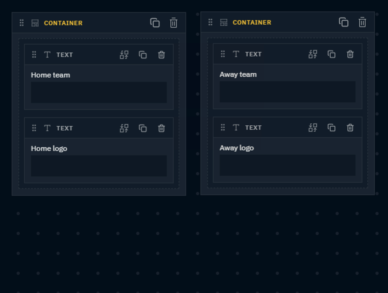
Task: Click drag handle of Home team block
Action: pyautogui.click(x=34, y=55)
